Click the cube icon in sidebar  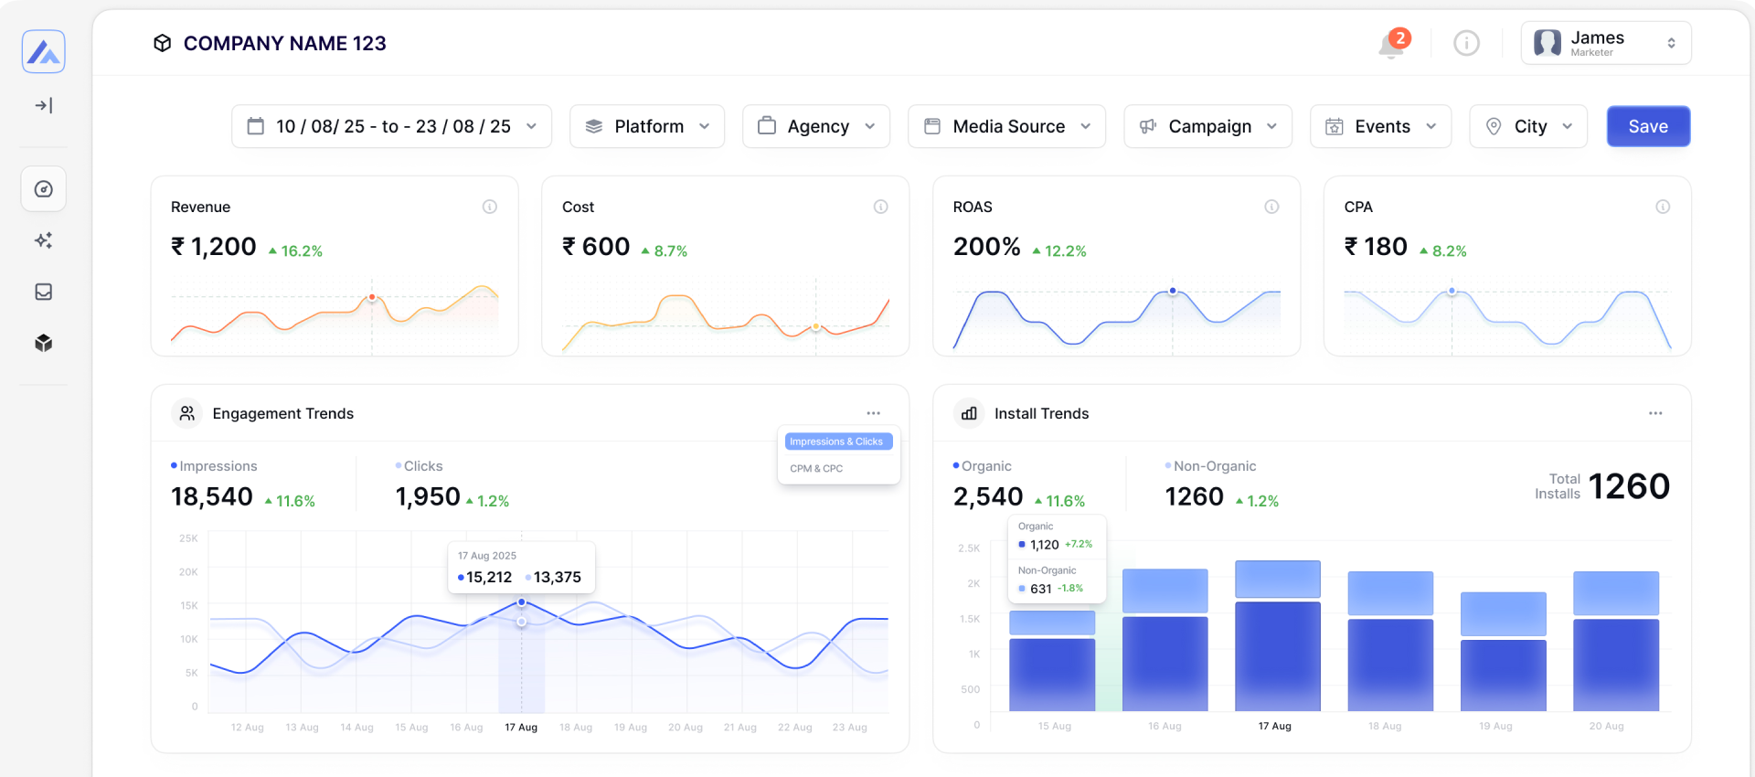pyautogui.click(x=43, y=343)
